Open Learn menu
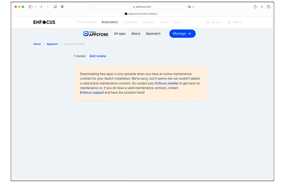 pos(164,22)
